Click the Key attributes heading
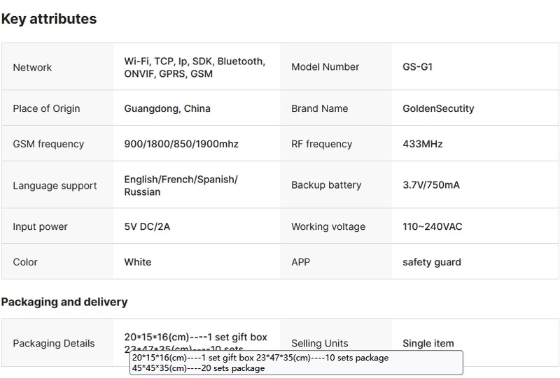Image resolution: width=560 pixels, height=378 pixels. pyautogui.click(x=49, y=20)
